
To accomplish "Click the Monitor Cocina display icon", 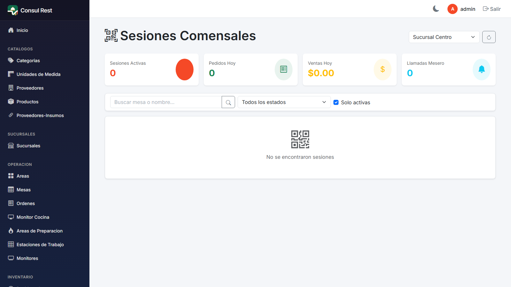I will point(11,217).
